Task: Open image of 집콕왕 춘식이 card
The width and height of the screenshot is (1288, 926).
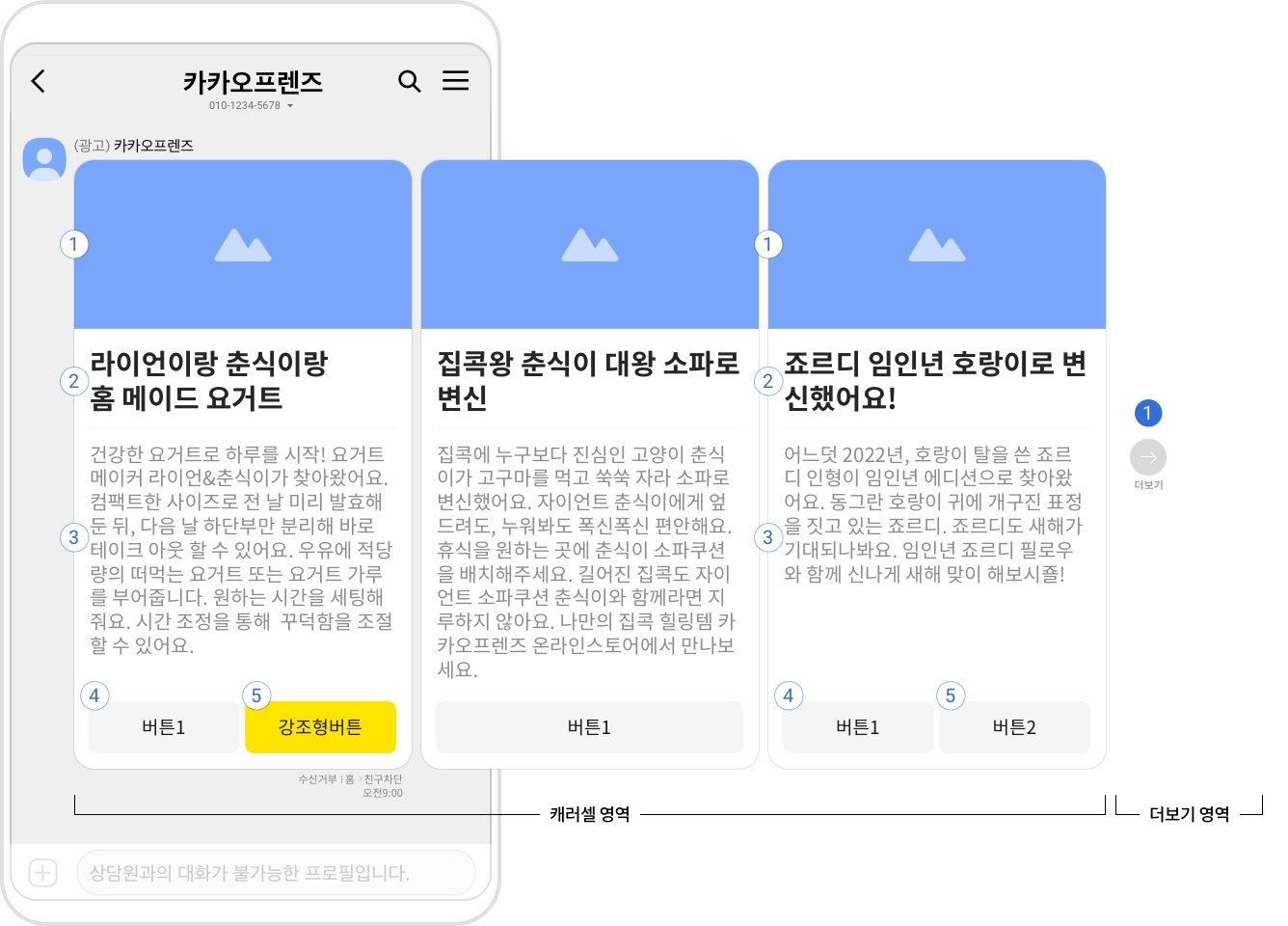Action: point(590,245)
